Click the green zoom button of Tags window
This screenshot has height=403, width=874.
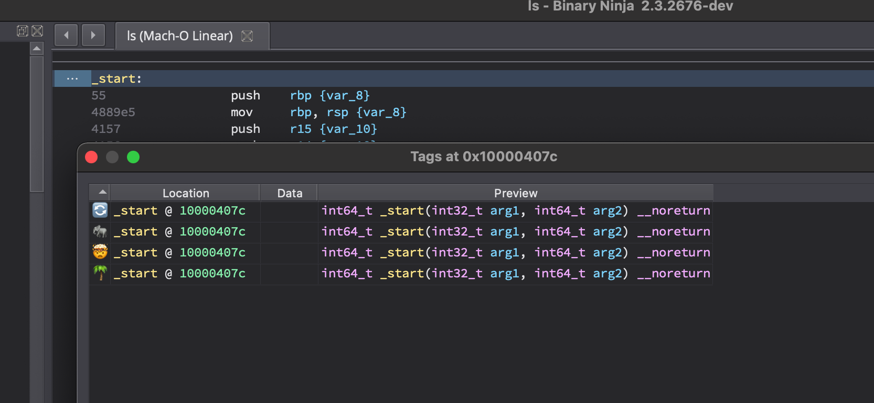point(133,157)
